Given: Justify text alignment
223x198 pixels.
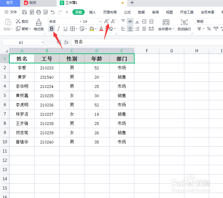Looking at the screenshot, I should click(x=144, y=29).
